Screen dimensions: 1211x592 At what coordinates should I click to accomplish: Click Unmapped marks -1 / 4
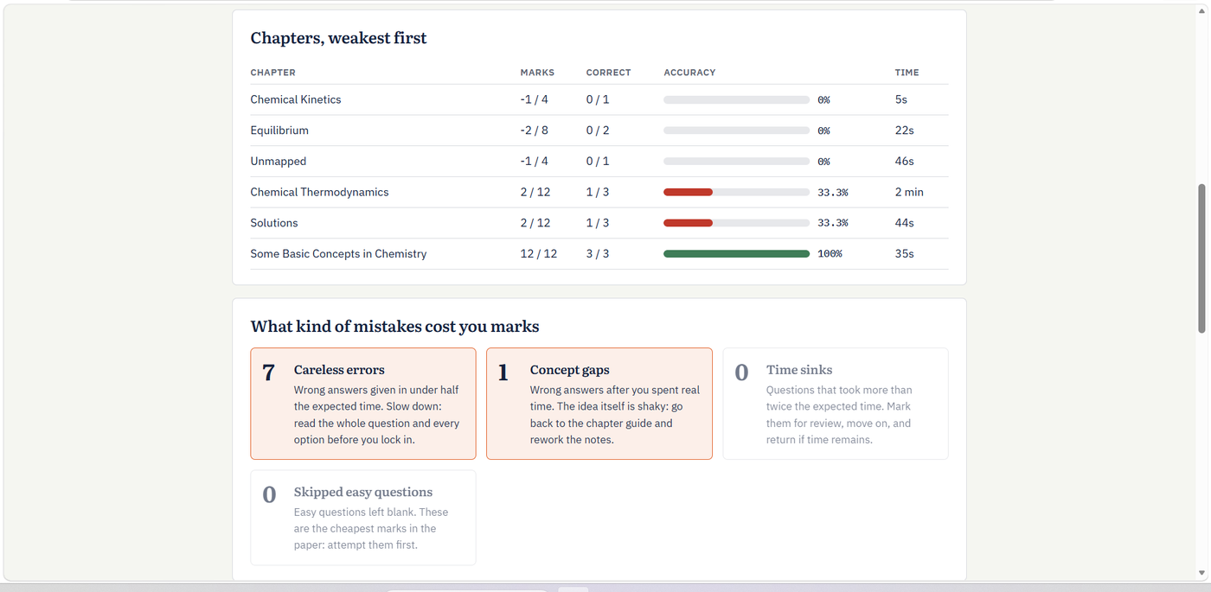pos(535,162)
